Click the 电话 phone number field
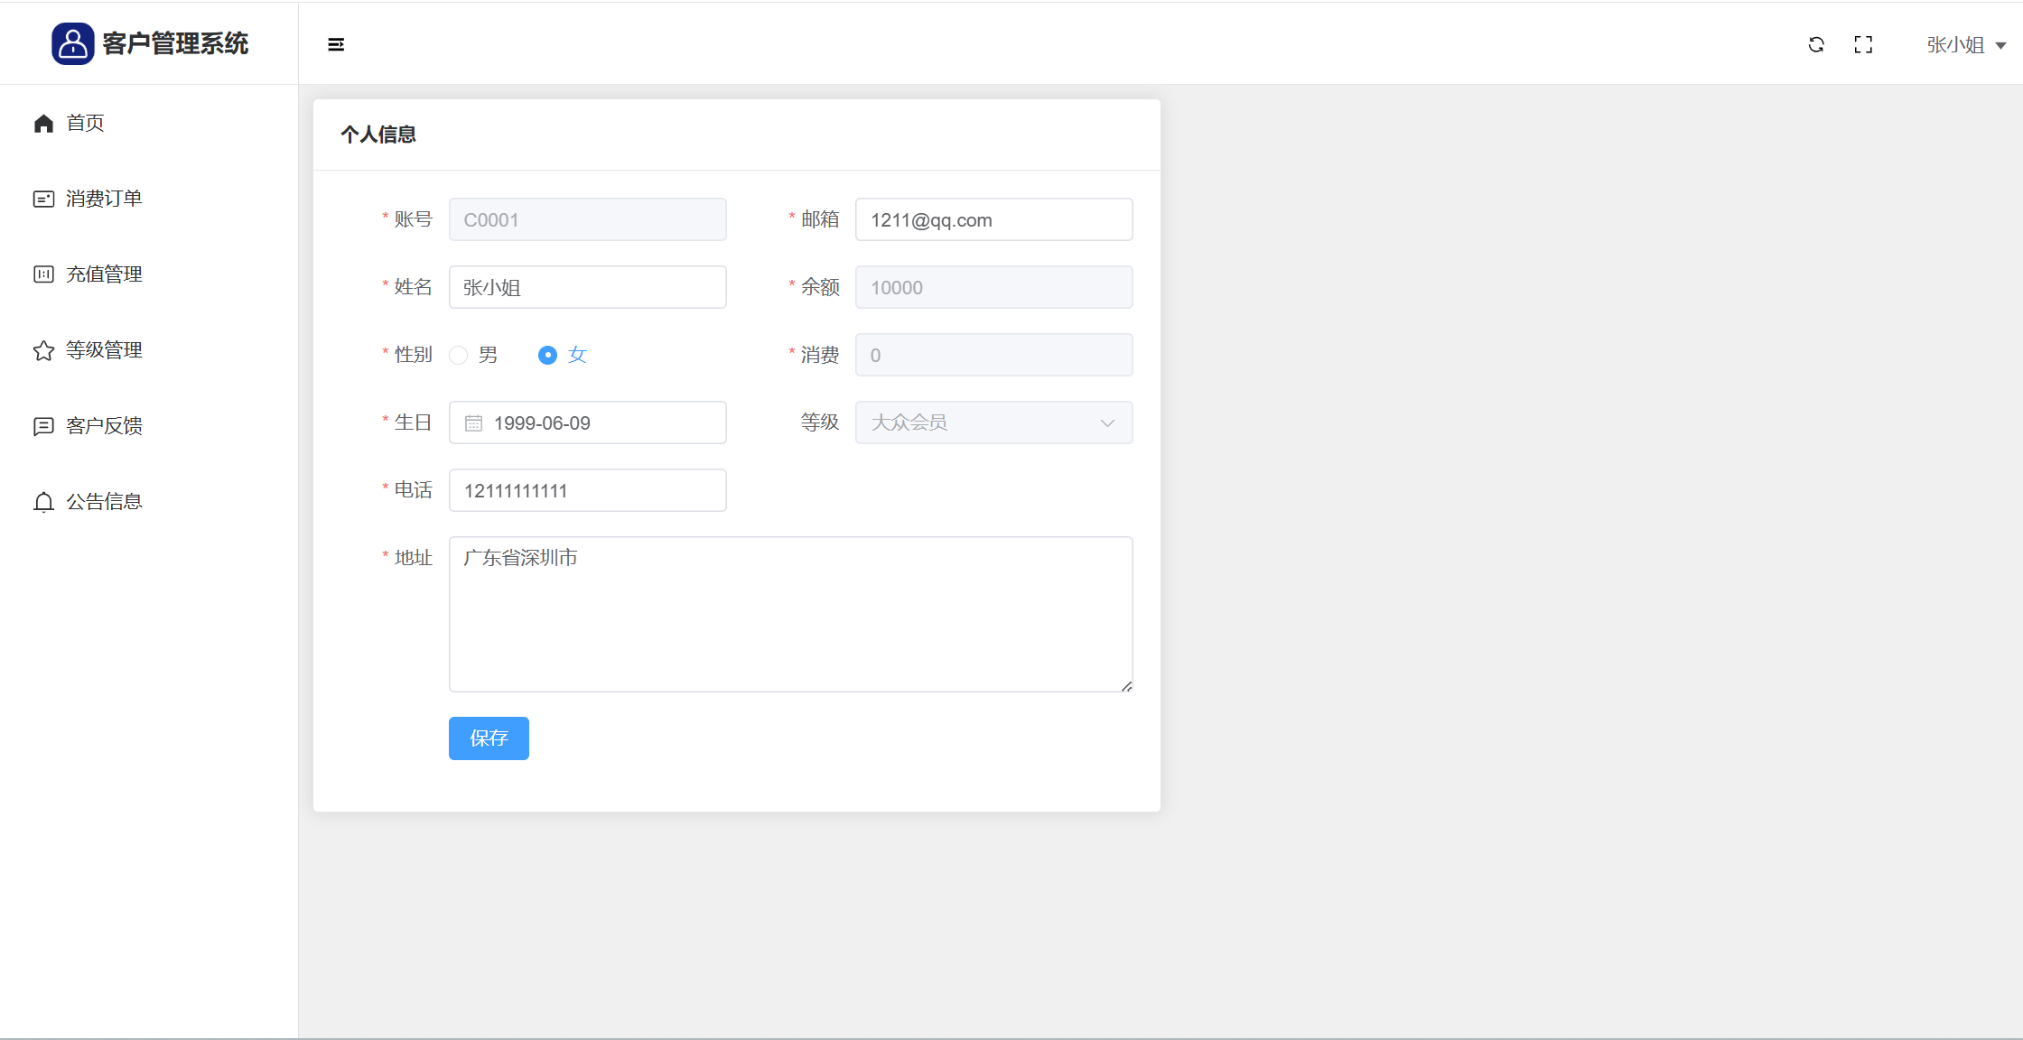 coord(587,490)
